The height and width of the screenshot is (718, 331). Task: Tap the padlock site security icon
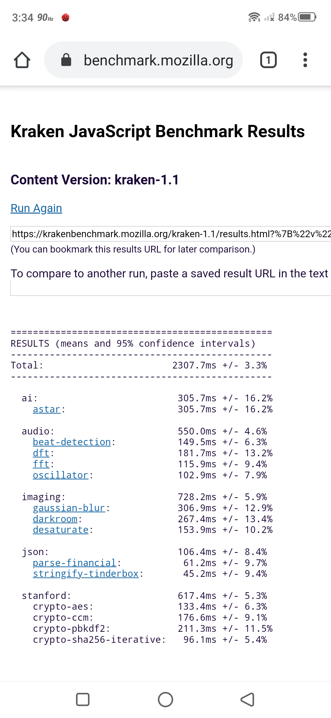point(66,60)
